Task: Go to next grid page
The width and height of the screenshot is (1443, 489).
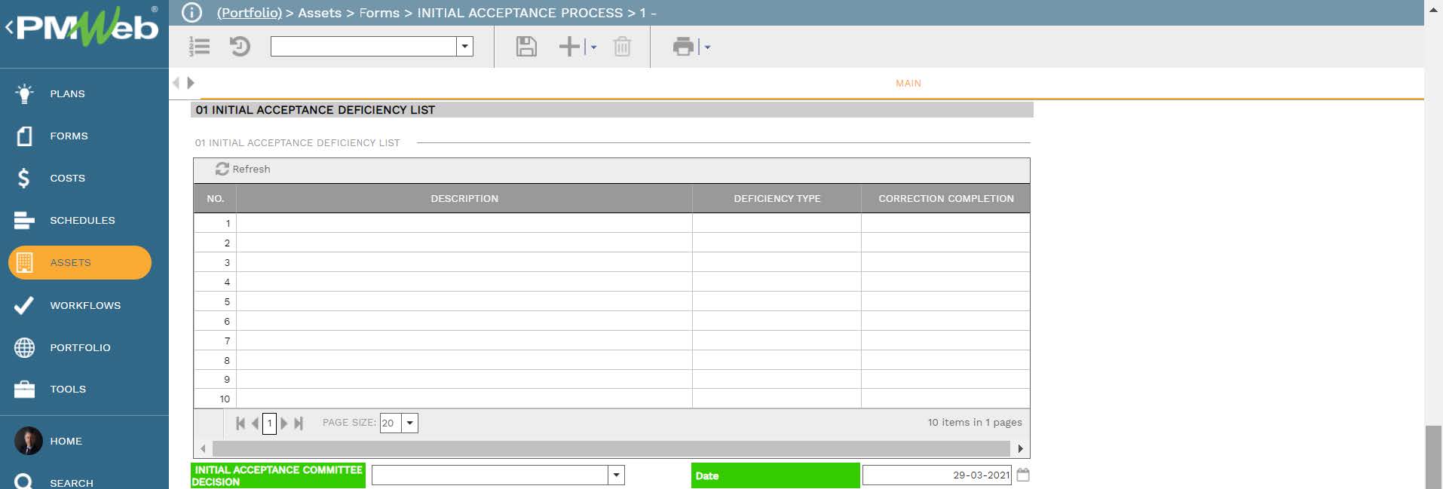Action: (284, 423)
